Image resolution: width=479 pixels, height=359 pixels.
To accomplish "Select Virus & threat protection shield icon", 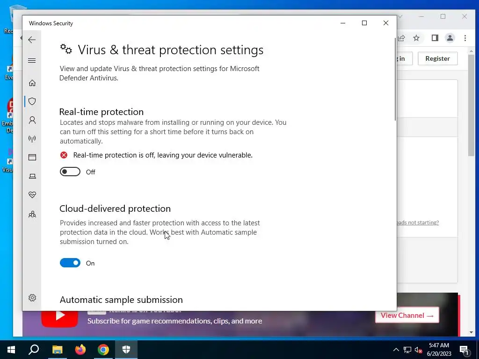I will point(32,101).
